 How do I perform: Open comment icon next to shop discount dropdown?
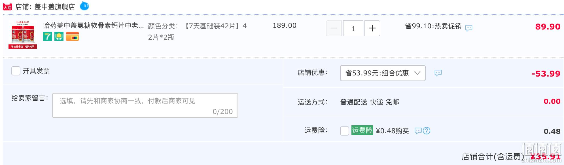coord(438,73)
